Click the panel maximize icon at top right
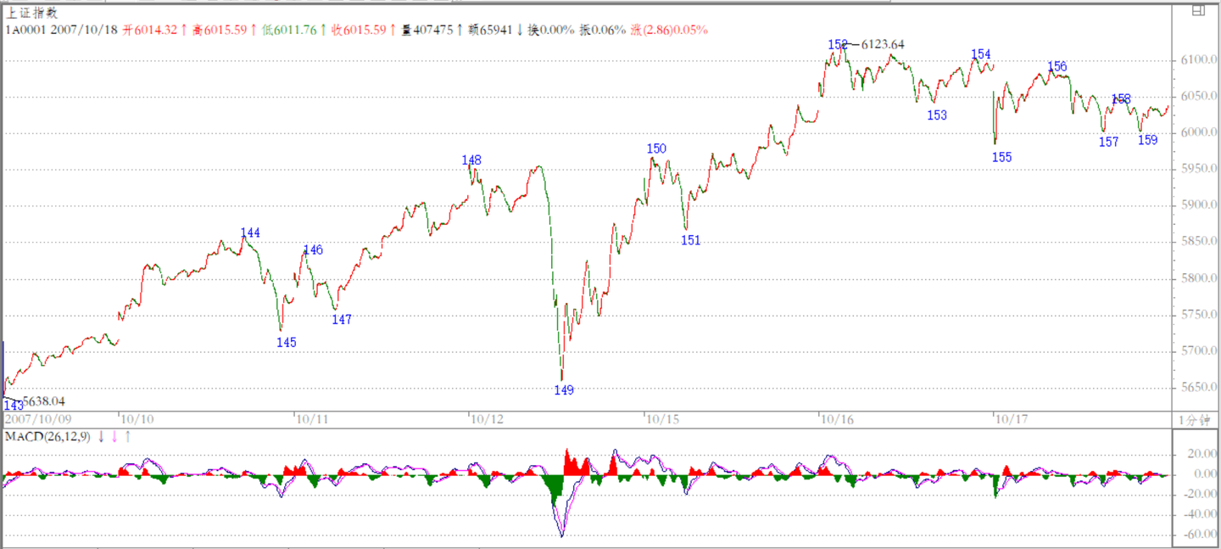 [1197, 11]
